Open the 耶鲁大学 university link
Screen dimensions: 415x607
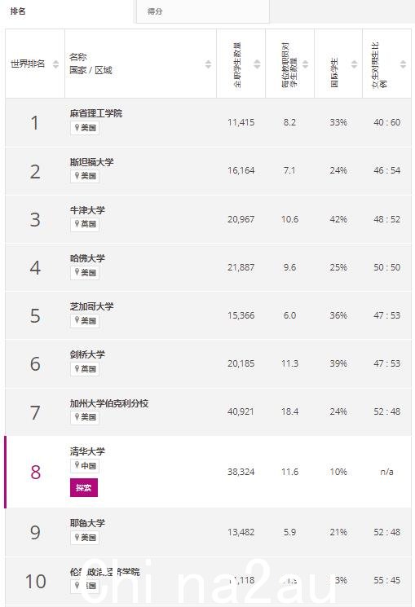point(87,523)
